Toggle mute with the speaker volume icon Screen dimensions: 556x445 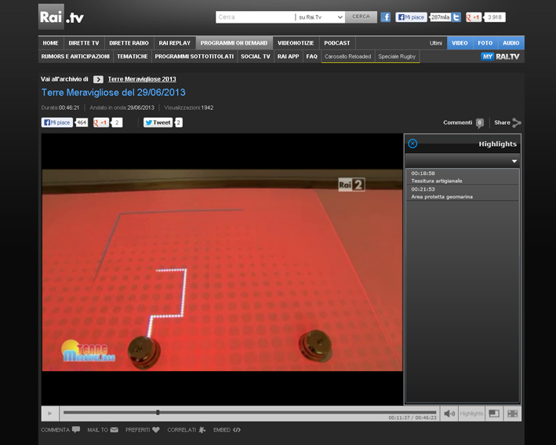click(449, 414)
